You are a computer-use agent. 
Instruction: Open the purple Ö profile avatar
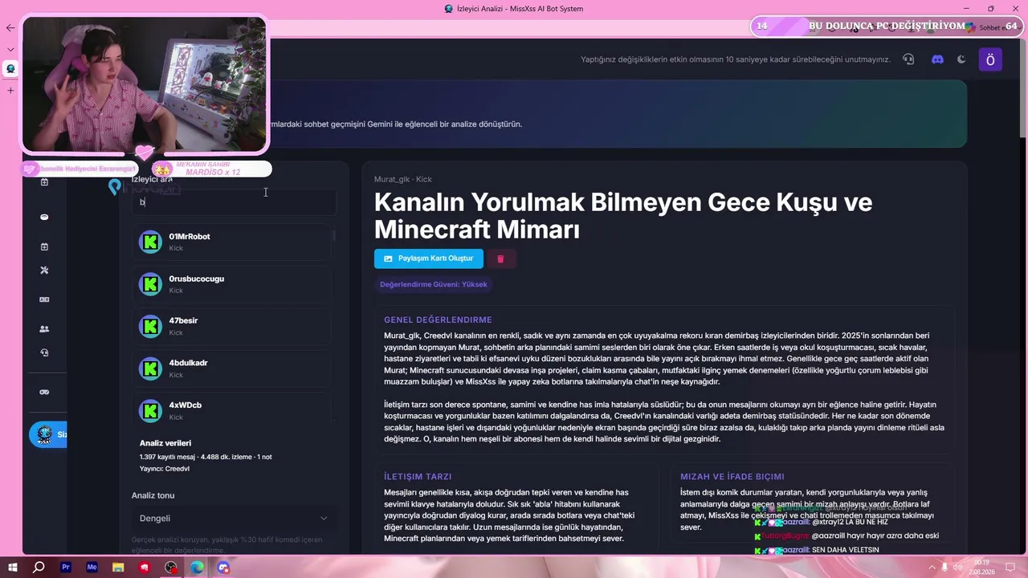pos(990,59)
